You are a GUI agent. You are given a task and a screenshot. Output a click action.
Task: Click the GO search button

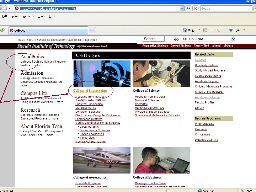tap(176, 39)
